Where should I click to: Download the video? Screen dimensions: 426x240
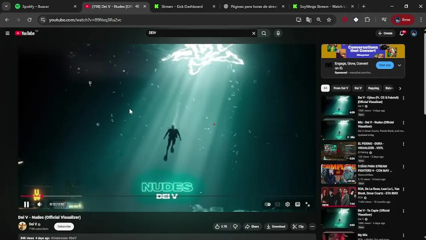click(x=276, y=226)
